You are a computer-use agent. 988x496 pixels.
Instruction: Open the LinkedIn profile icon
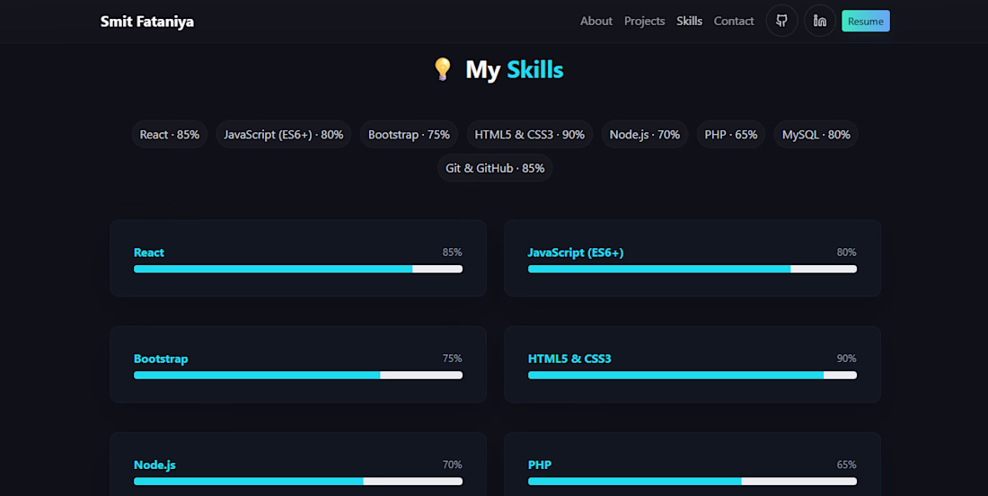pyautogui.click(x=820, y=21)
